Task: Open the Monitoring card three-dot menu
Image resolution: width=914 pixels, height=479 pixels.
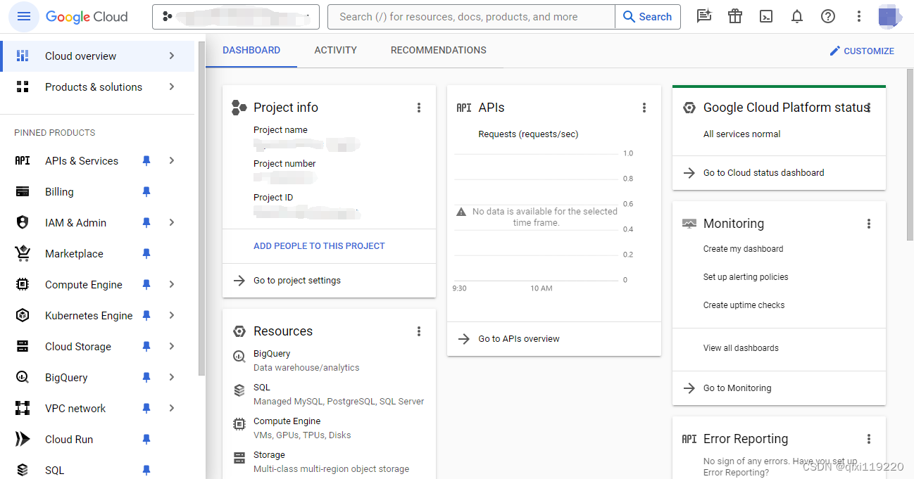Action: [869, 224]
